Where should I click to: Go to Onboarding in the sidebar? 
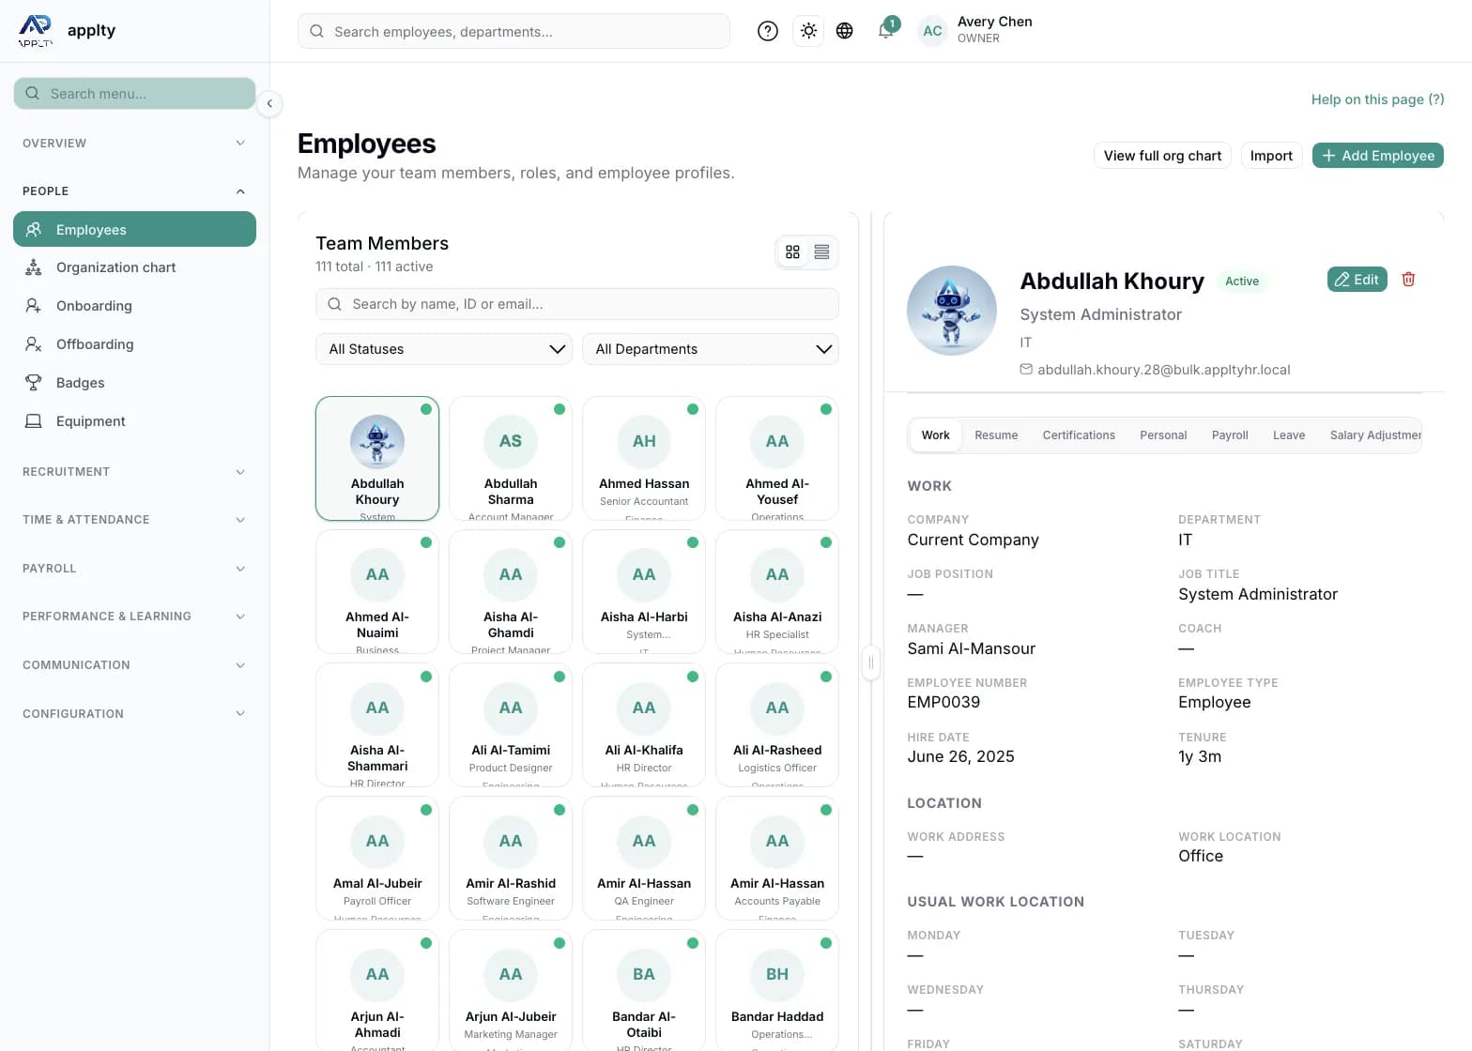point(134,306)
